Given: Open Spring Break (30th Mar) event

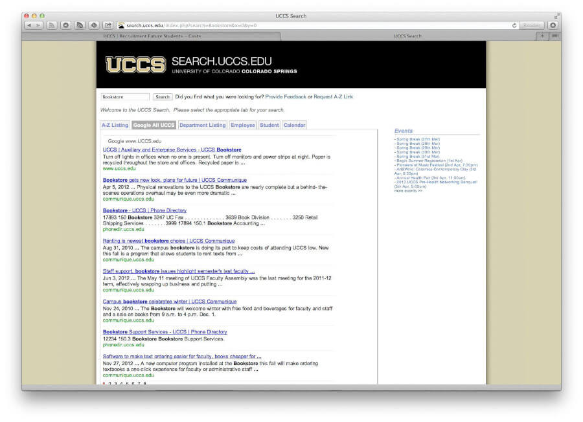Looking at the screenshot, I should (418, 152).
